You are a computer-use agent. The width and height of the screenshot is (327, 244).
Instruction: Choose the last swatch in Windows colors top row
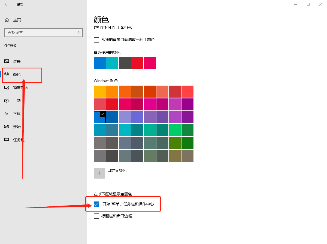click(x=187, y=92)
